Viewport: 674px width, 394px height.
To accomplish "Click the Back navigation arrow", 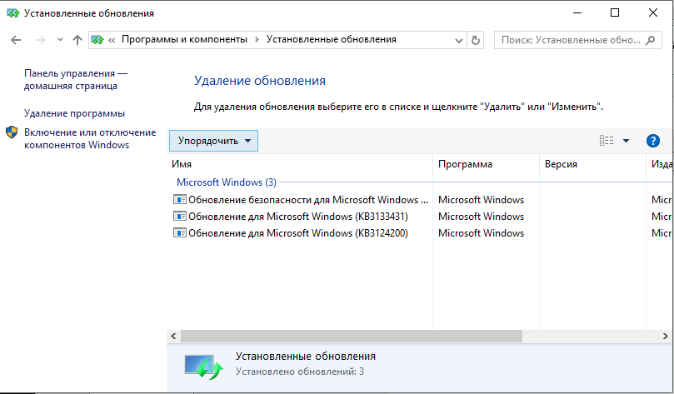I will [x=17, y=40].
